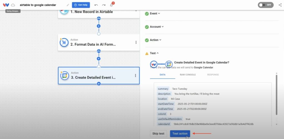Click the Test action button
This screenshot has width=284, height=139.
[x=180, y=133]
